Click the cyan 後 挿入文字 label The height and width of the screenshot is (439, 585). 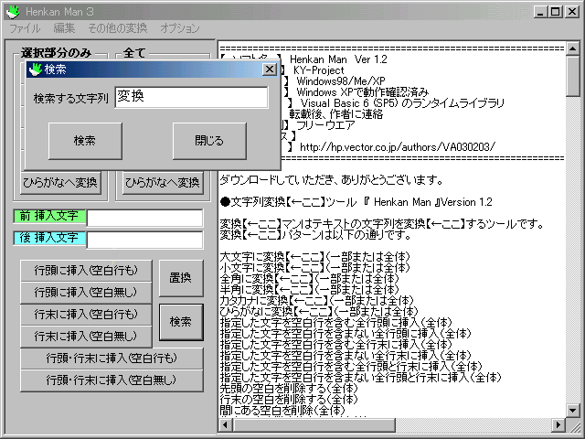coord(49,238)
